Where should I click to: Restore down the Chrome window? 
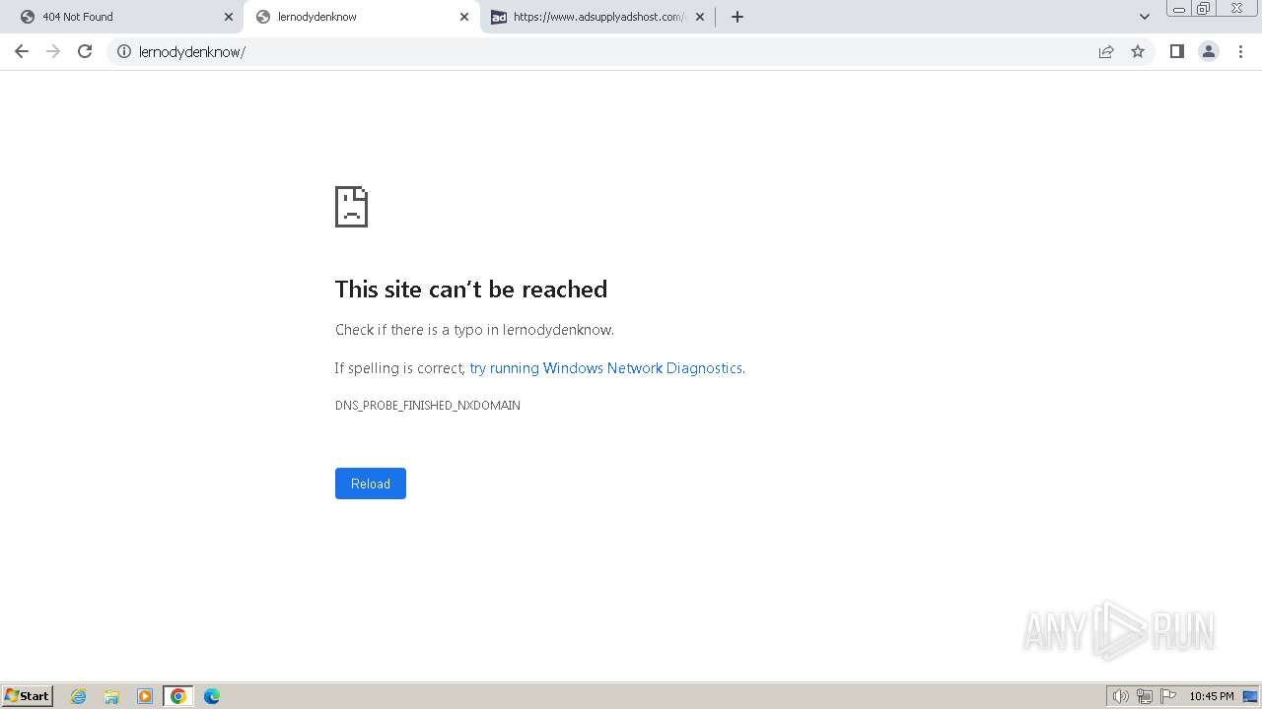(x=1204, y=9)
